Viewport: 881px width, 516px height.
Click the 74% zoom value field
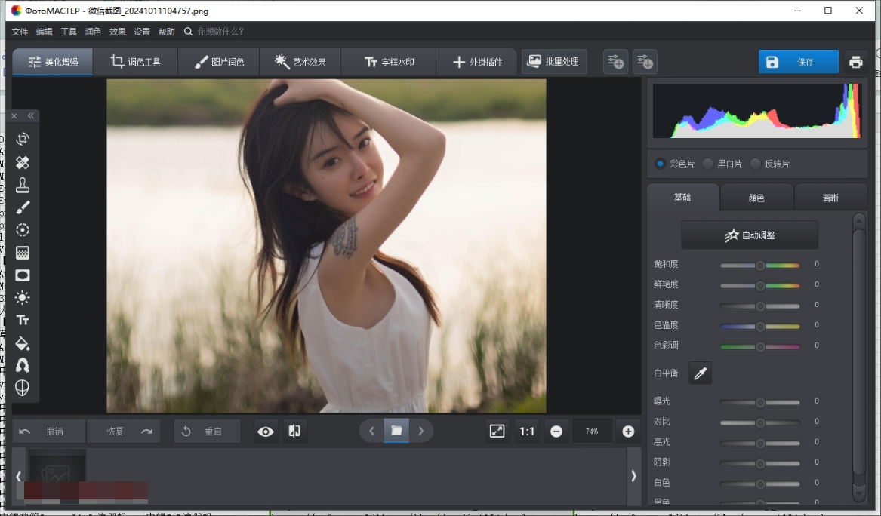point(592,432)
